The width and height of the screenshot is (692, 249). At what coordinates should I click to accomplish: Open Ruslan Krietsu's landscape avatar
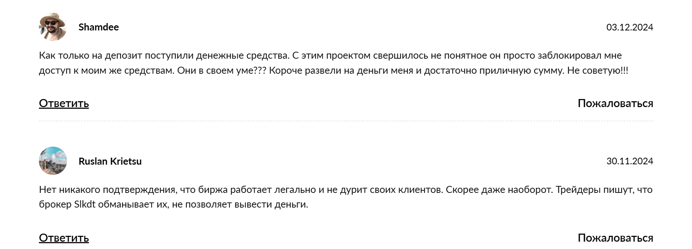[x=53, y=161]
